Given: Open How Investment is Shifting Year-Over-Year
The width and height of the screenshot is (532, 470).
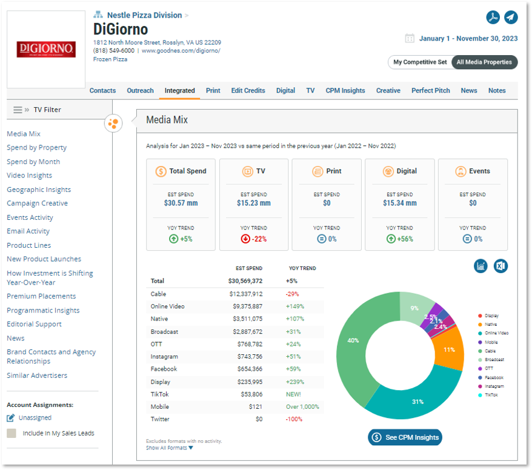Looking at the screenshot, I should tap(50, 278).
